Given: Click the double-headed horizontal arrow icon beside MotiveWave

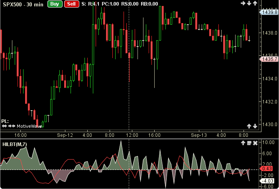Looking at the screenshot, I should point(4,126).
